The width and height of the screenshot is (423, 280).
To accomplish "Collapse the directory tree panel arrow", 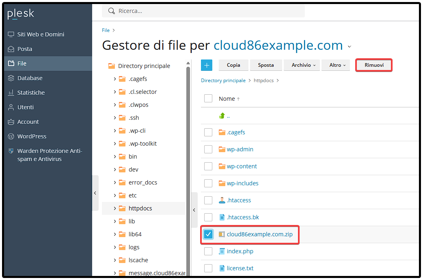I will point(194,210).
